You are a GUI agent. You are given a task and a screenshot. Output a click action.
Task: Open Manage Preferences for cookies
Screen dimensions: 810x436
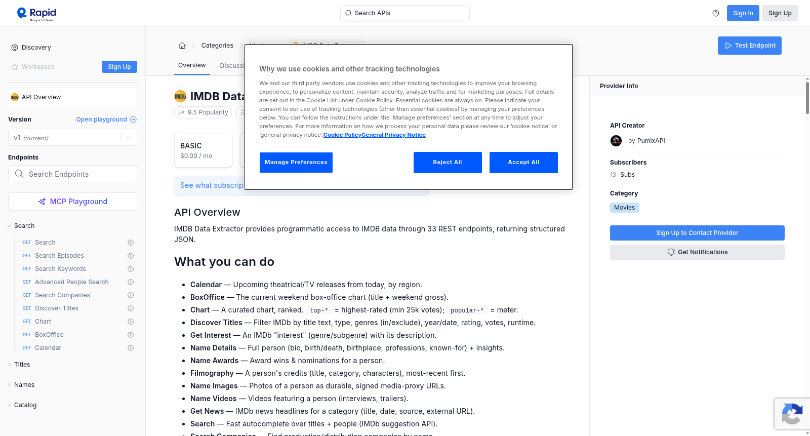click(x=296, y=163)
